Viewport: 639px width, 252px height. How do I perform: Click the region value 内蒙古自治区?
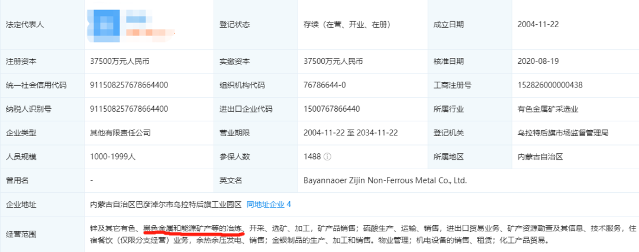pos(540,157)
